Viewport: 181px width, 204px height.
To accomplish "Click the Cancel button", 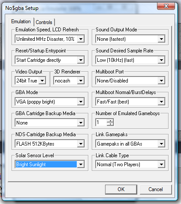I will coord(156,189).
